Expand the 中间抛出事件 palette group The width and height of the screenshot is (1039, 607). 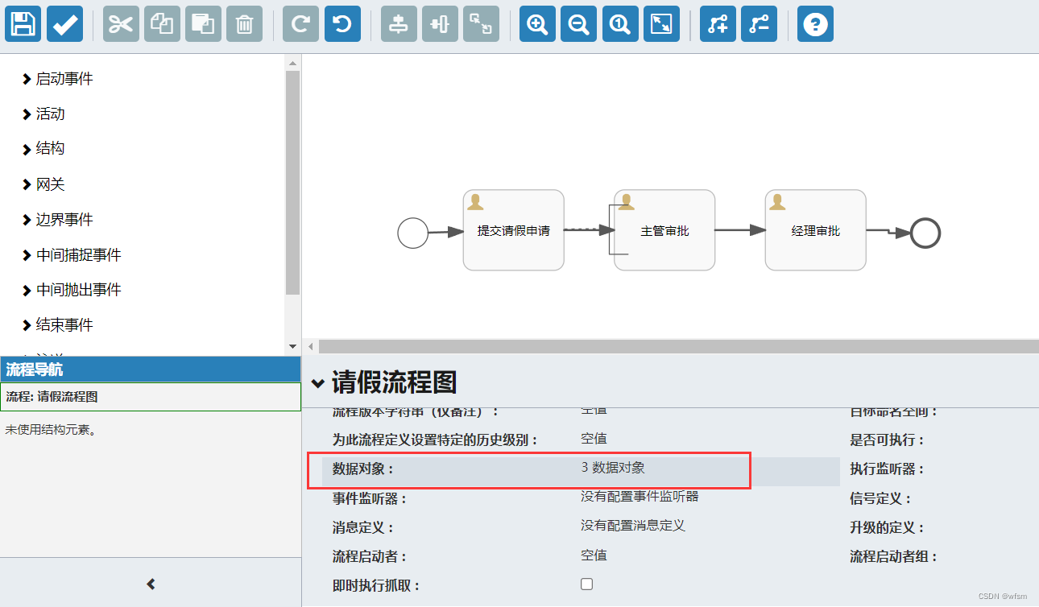[72, 290]
